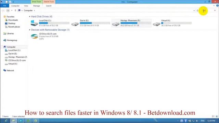Switch to large icons view layout
The height and width of the screenshot is (123, 219).
coord(217,116)
